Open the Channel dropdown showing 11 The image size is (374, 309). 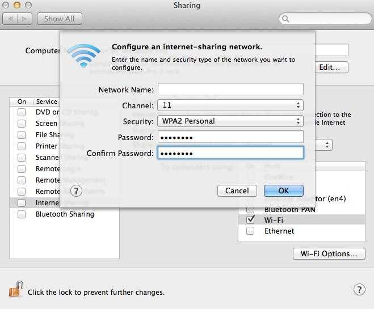pyautogui.click(x=230, y=105)
